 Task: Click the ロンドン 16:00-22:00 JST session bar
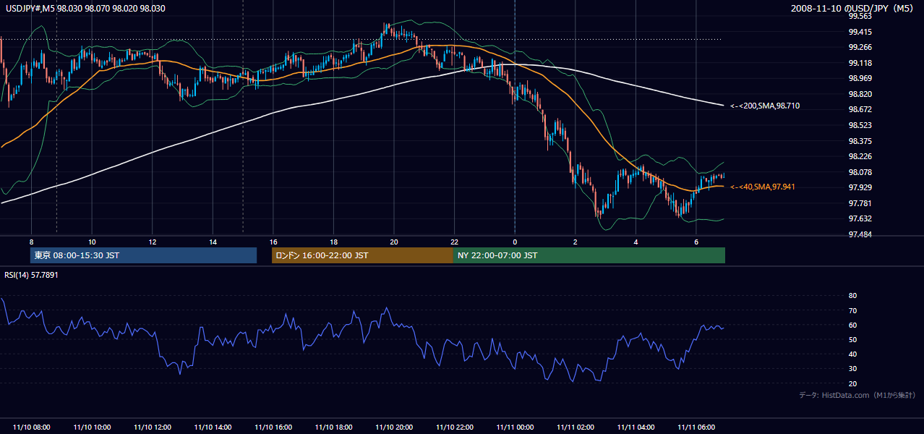(x=362, y=255)
